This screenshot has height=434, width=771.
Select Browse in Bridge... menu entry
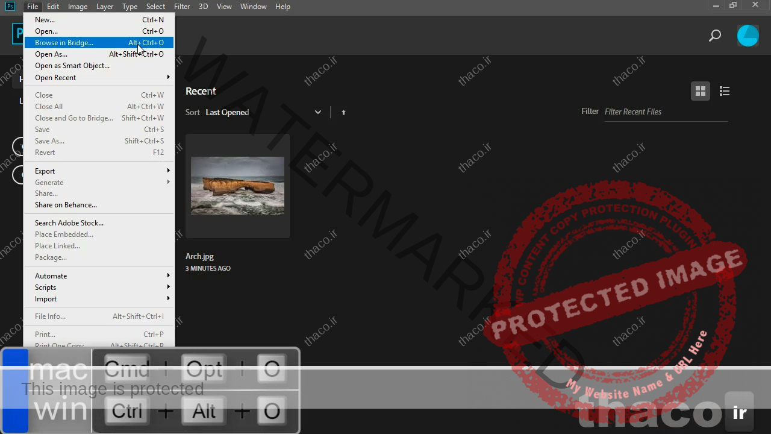(99, 43)
